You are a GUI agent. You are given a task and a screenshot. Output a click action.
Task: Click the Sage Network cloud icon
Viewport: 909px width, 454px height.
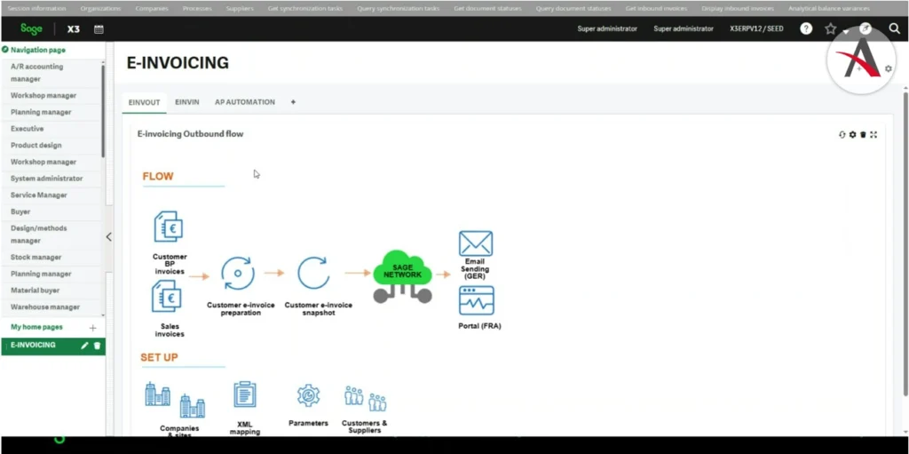coord(402,275)
